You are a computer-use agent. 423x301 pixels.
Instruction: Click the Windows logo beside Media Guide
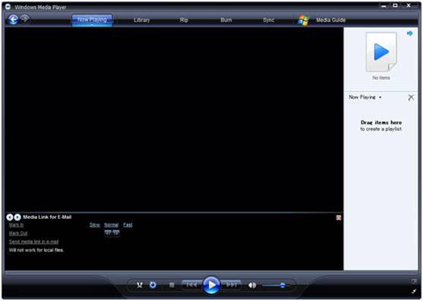click(304, 20)
